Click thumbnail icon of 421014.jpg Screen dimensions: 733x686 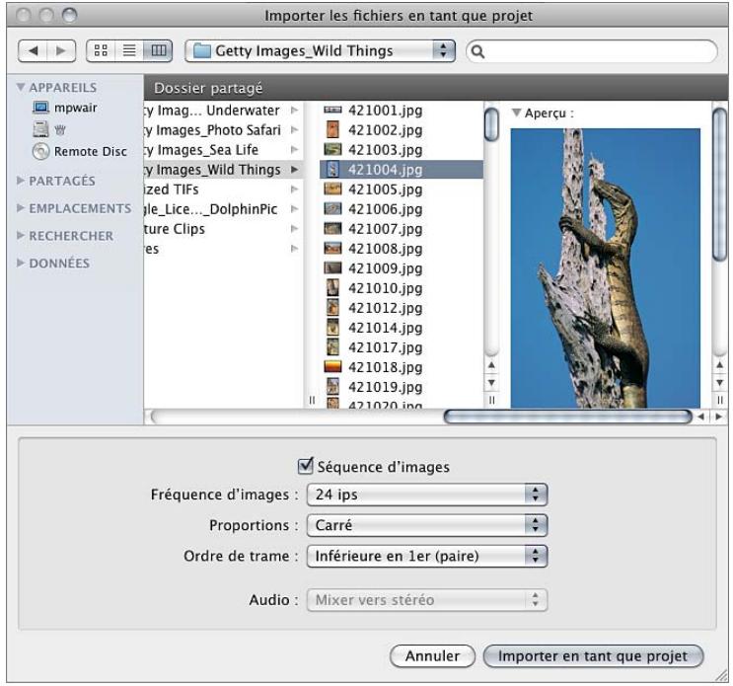332,327
